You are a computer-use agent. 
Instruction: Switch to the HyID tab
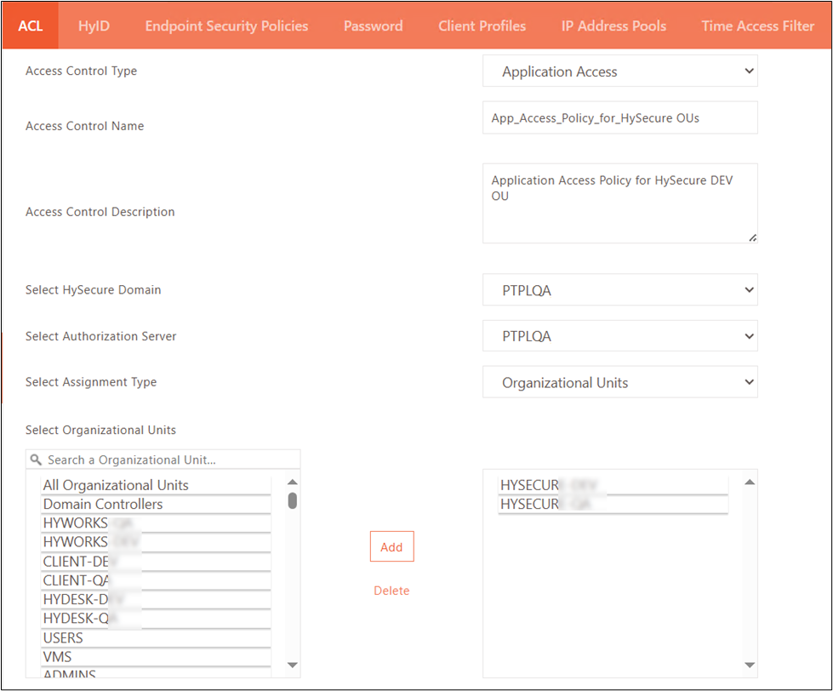point(94,26)
